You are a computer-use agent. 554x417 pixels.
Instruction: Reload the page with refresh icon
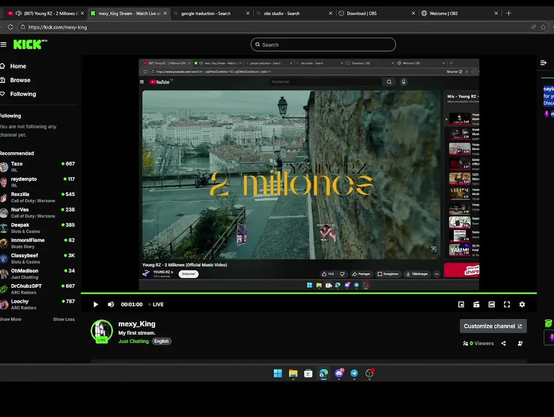(10, 27)
